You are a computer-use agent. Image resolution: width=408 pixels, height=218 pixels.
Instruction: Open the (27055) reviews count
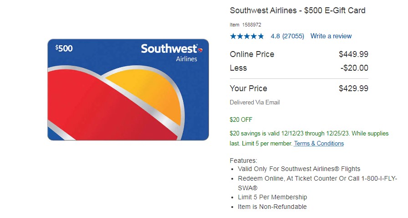click(293, 36)
